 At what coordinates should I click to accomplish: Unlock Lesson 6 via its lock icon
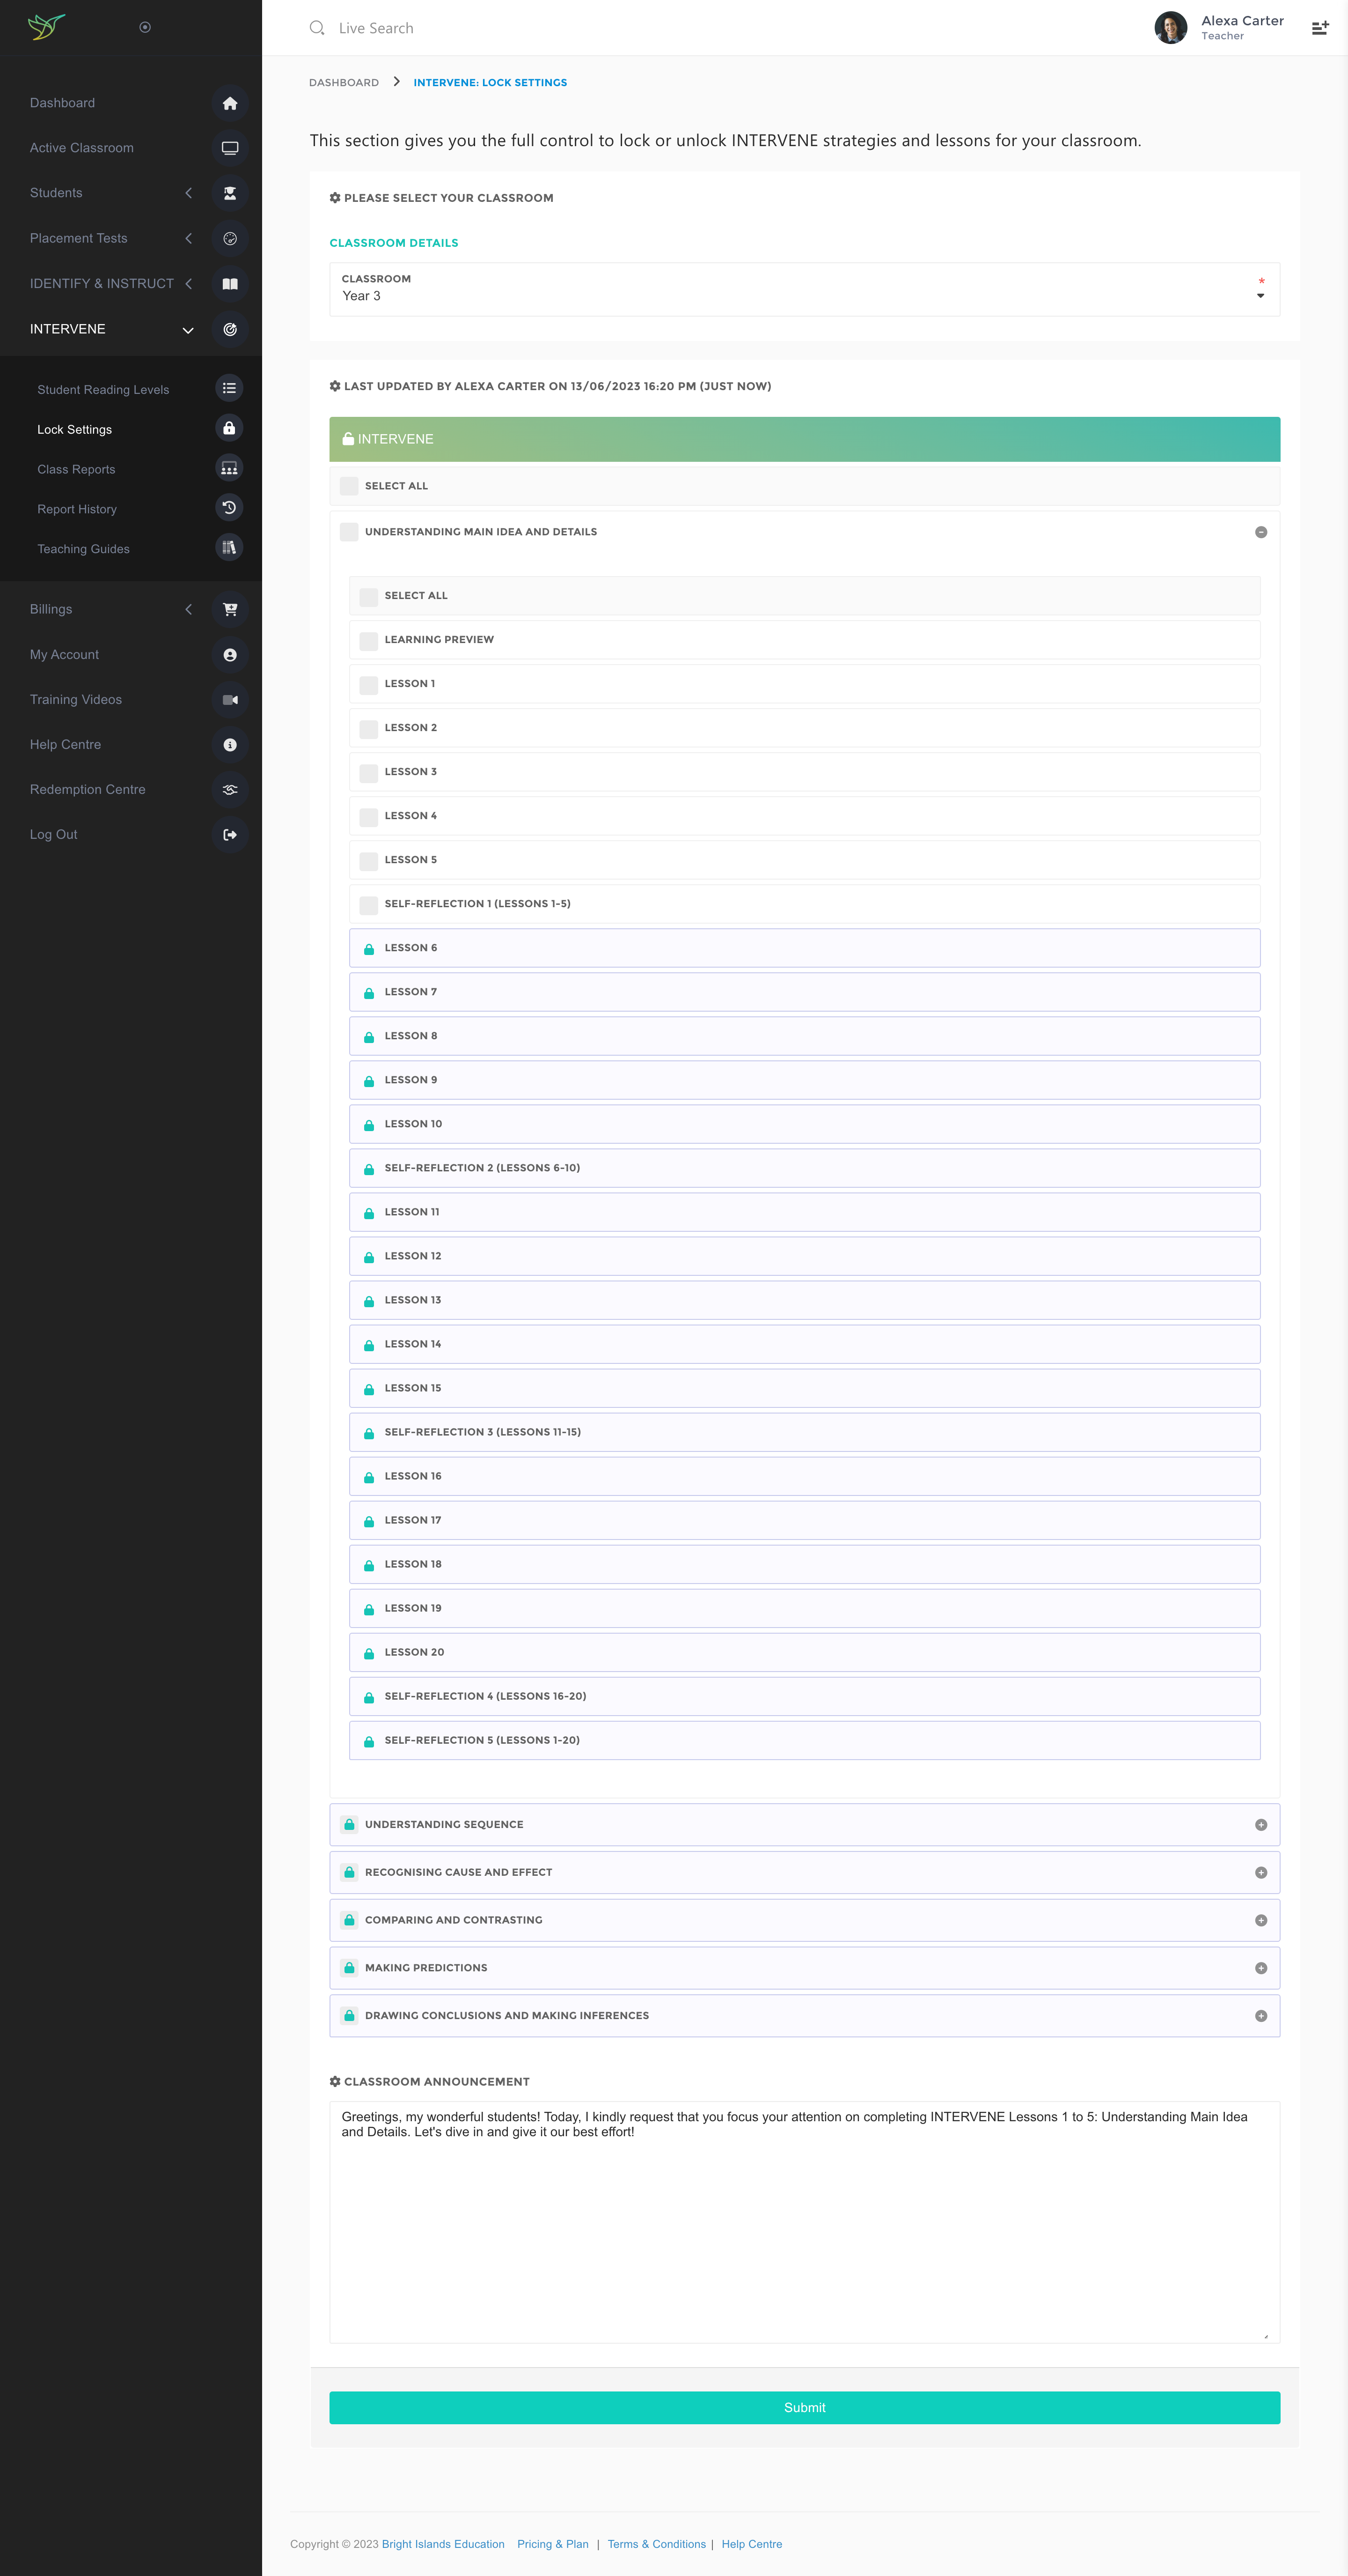click(369, 949)
